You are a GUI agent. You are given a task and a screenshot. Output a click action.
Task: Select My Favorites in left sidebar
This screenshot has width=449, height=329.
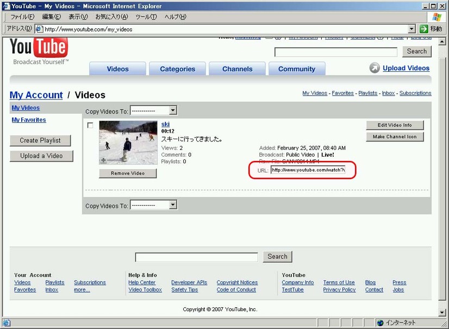tap(29, 120)
